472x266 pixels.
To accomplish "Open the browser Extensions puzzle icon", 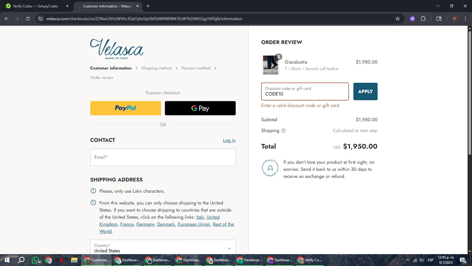I will point(423,19).
